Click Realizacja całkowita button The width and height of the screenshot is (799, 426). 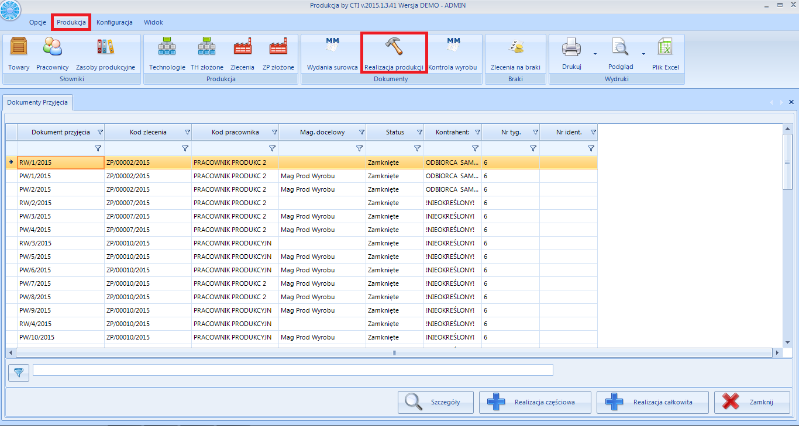[x=653, y=402]
